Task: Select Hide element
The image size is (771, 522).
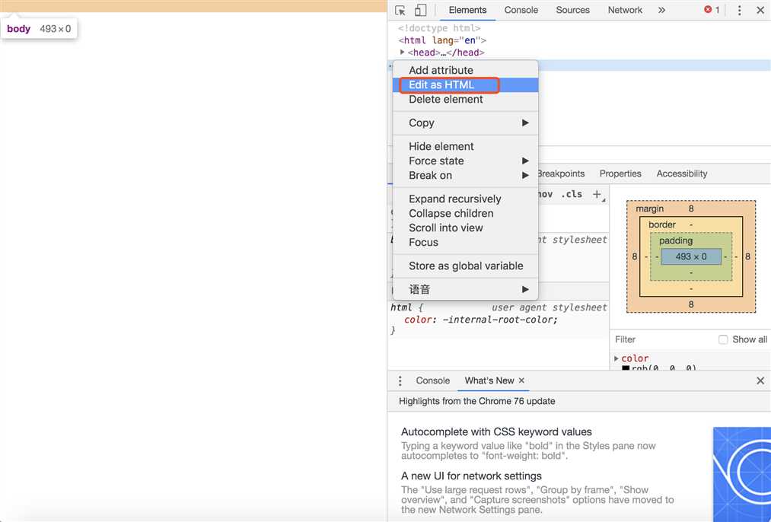Action: (x=465, y=146)
